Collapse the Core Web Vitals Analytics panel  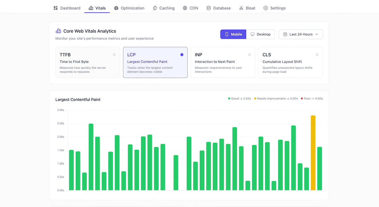89,31
